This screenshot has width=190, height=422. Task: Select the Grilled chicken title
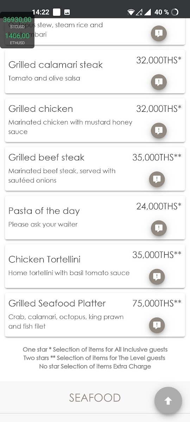(x=41, y=109)
